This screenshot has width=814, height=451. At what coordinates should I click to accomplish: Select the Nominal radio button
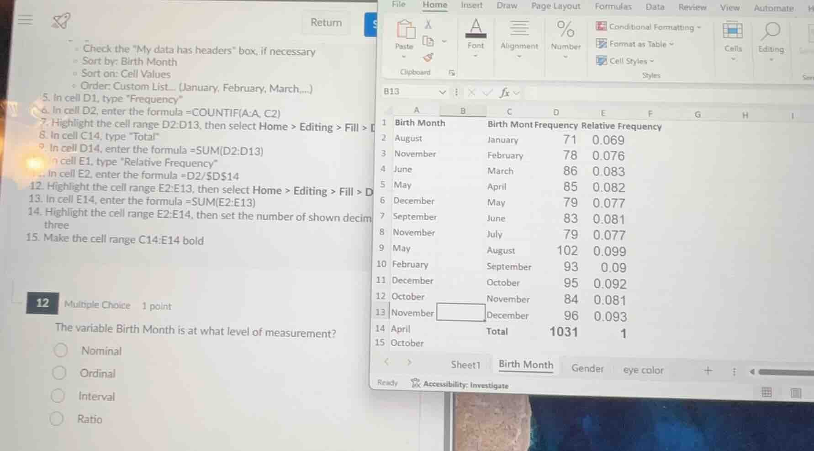(60, 350)
